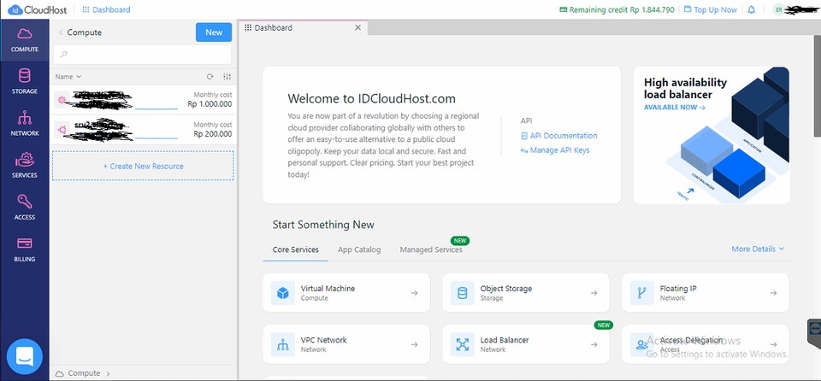Screen dimensions: 821x381
Task: Click the Floating IP branch icon
Action: (642, 292)
